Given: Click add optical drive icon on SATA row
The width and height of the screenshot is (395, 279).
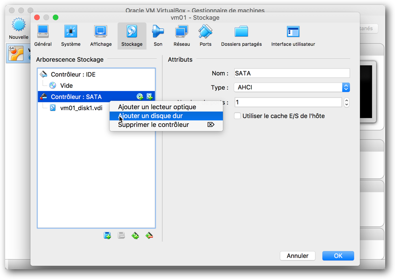Looking at the screenshot, I should [x=140, y=97].
